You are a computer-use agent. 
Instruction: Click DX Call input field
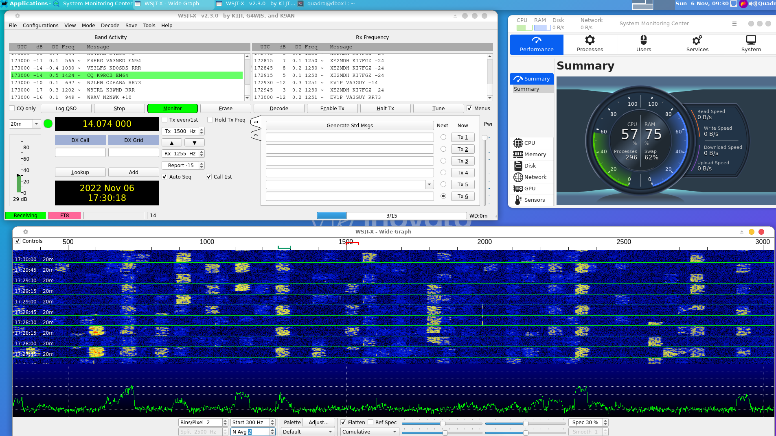click(80, 153)
